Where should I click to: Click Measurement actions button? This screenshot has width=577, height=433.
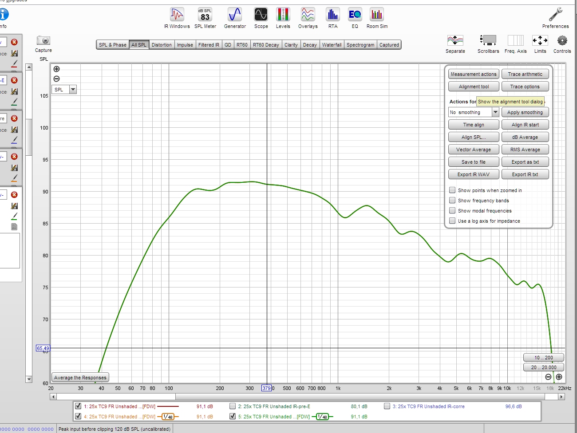coord(474,74)
